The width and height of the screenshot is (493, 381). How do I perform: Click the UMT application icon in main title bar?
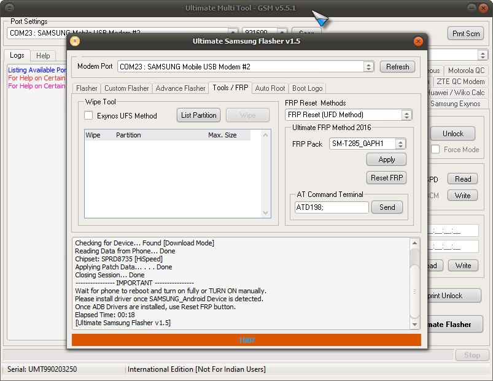coord(9,9)
